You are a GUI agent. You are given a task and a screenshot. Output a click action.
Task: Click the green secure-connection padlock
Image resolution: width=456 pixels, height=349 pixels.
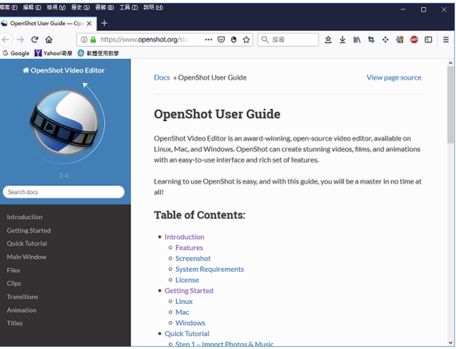pos(93,39)
